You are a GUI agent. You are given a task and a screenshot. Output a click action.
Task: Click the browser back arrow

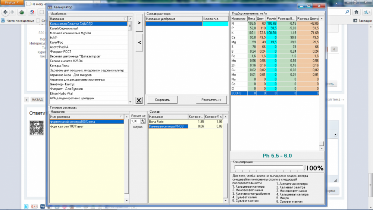5,12
